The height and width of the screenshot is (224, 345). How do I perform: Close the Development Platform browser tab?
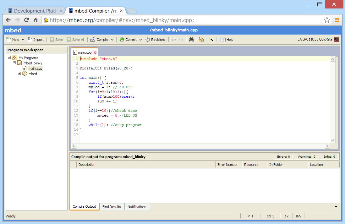pyautogui.click(x=61, y=11)
